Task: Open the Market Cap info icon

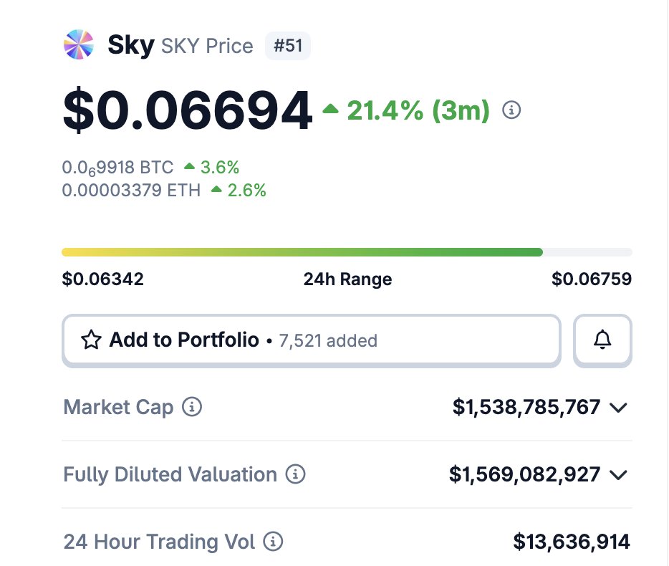Action: tap(192, 408)
